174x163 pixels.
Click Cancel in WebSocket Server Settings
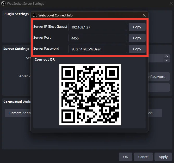(x=143, y=157)
